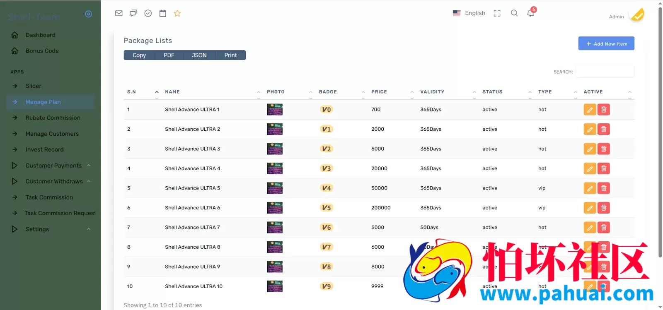Export package list as JSON
Image resolution: width=663 pixels, height=310 pixels.
[x=199, y=55]
